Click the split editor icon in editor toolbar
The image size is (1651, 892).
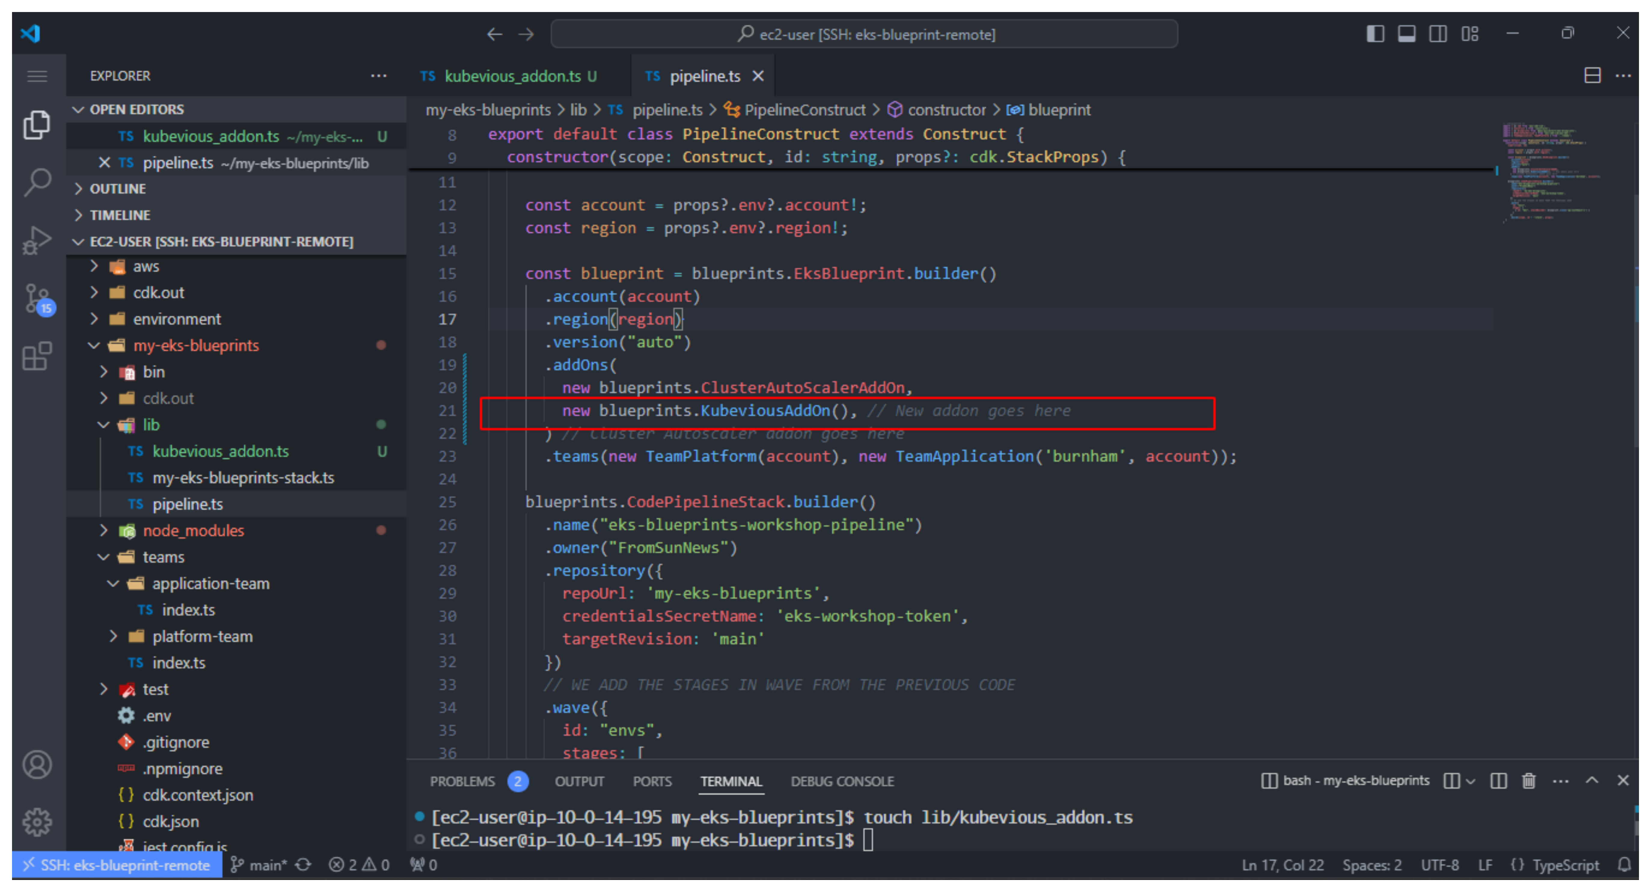pyautogui.click(x=1592, y=76)
